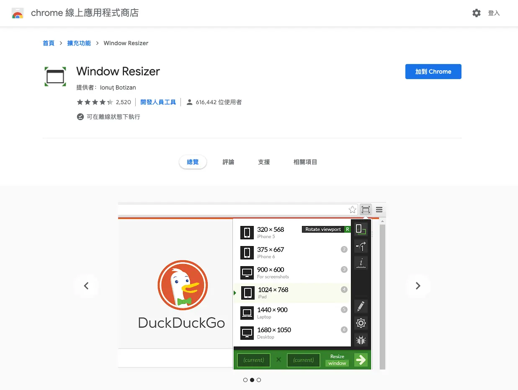Click the iPad tablet icon
The width and height of the screenshot is (518, 390).
[x=247, y=293]
